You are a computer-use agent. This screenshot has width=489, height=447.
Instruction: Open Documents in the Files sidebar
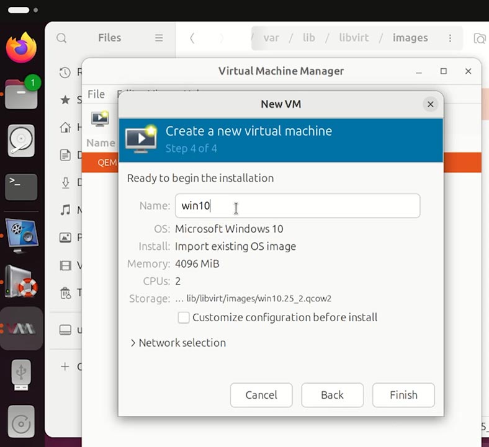tap(65, 155)
